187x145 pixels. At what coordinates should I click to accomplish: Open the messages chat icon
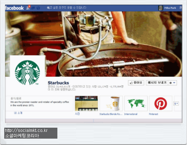pyautogui.click(x=33, y=8)
